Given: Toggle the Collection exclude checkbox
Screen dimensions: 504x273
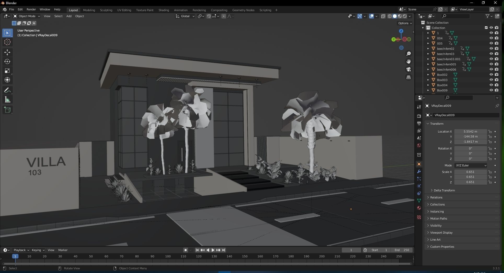Looking at the screenshot, I should [486, 28].
